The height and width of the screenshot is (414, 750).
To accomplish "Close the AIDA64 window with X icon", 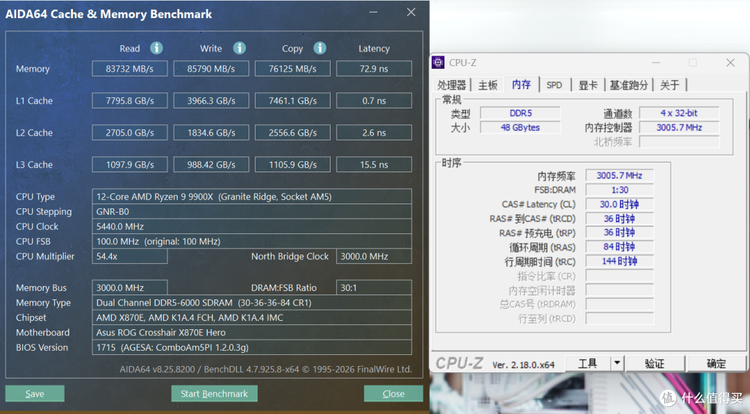I will (x=411, y=13).
